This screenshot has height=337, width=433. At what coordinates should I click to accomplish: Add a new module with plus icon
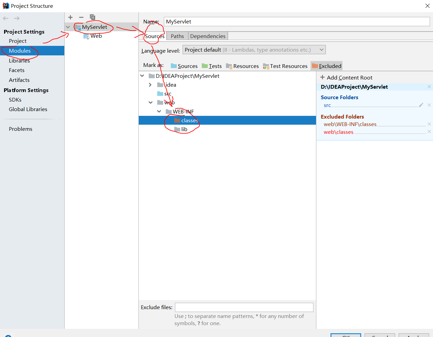click(70, 17)
